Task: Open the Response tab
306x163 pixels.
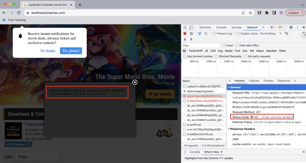Action: (x=284, y=81)
